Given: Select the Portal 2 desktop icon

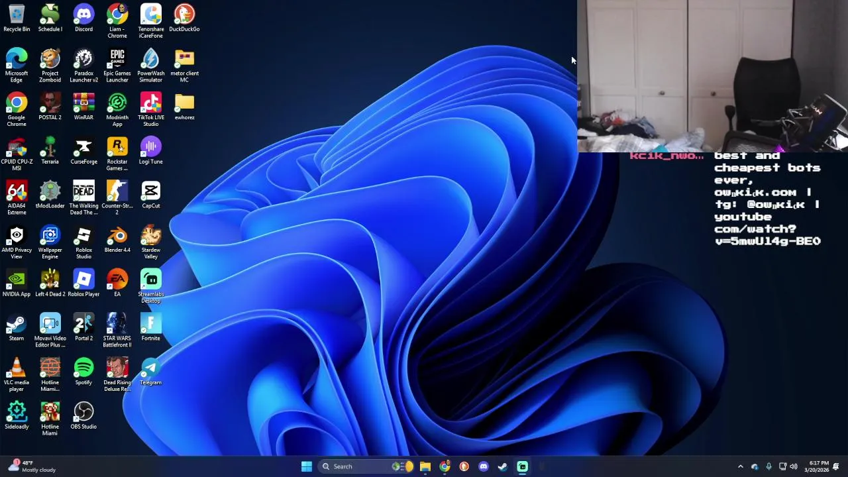Looking at the screenshot, I should point(83,327).
